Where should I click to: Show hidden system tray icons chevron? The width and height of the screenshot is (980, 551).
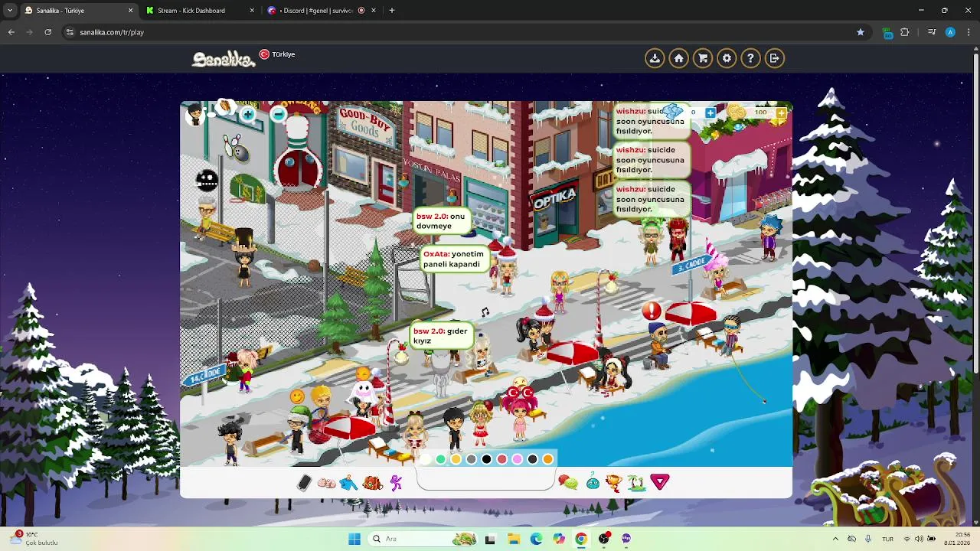pos(835,539)
